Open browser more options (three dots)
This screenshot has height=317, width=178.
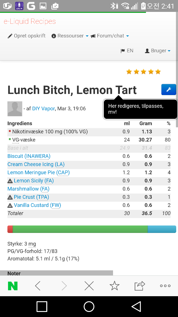[x=165, y=286]
